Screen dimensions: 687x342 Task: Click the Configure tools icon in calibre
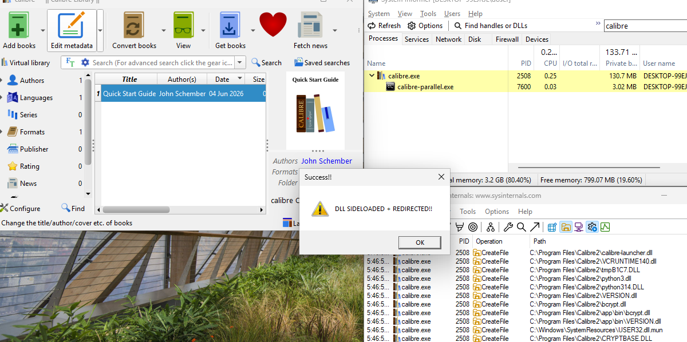(x=4, y=208)
